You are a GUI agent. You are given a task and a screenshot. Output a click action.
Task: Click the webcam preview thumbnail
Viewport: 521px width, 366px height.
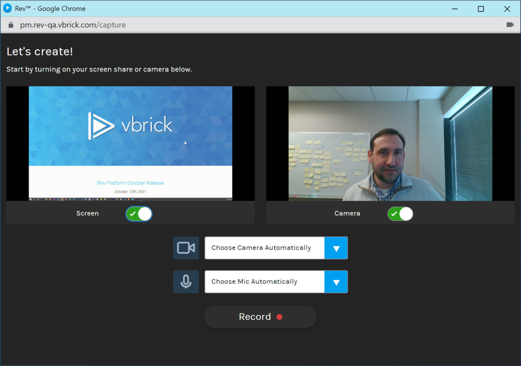389,143
